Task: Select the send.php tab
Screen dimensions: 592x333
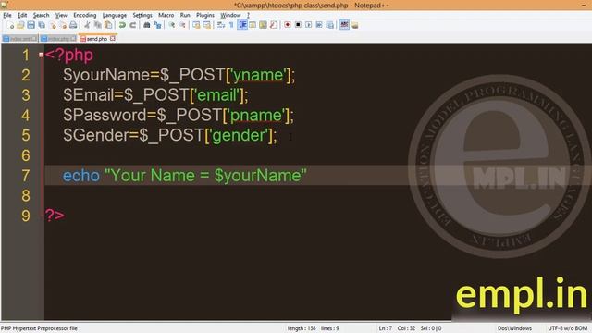Action: tap(97, 39)
